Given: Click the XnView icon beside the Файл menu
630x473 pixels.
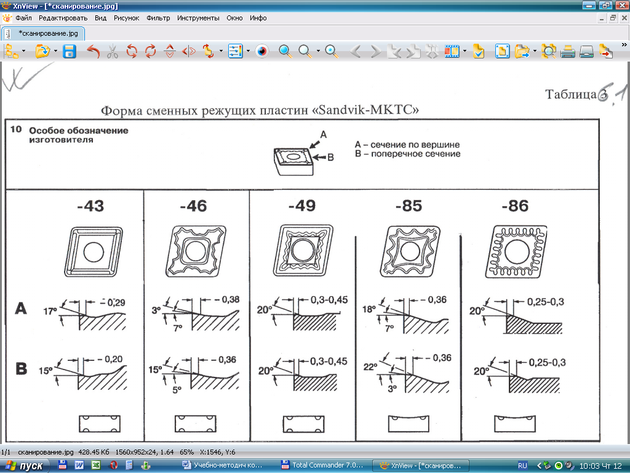Looking at the screenshot, I should [7, 18].
